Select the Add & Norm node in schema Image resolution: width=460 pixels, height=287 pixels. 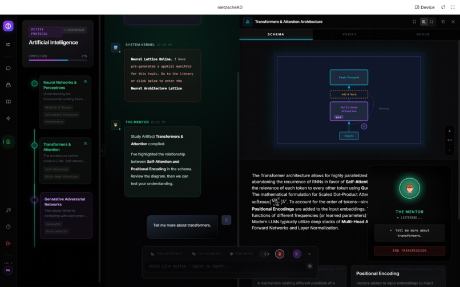(x=349, y=95)
